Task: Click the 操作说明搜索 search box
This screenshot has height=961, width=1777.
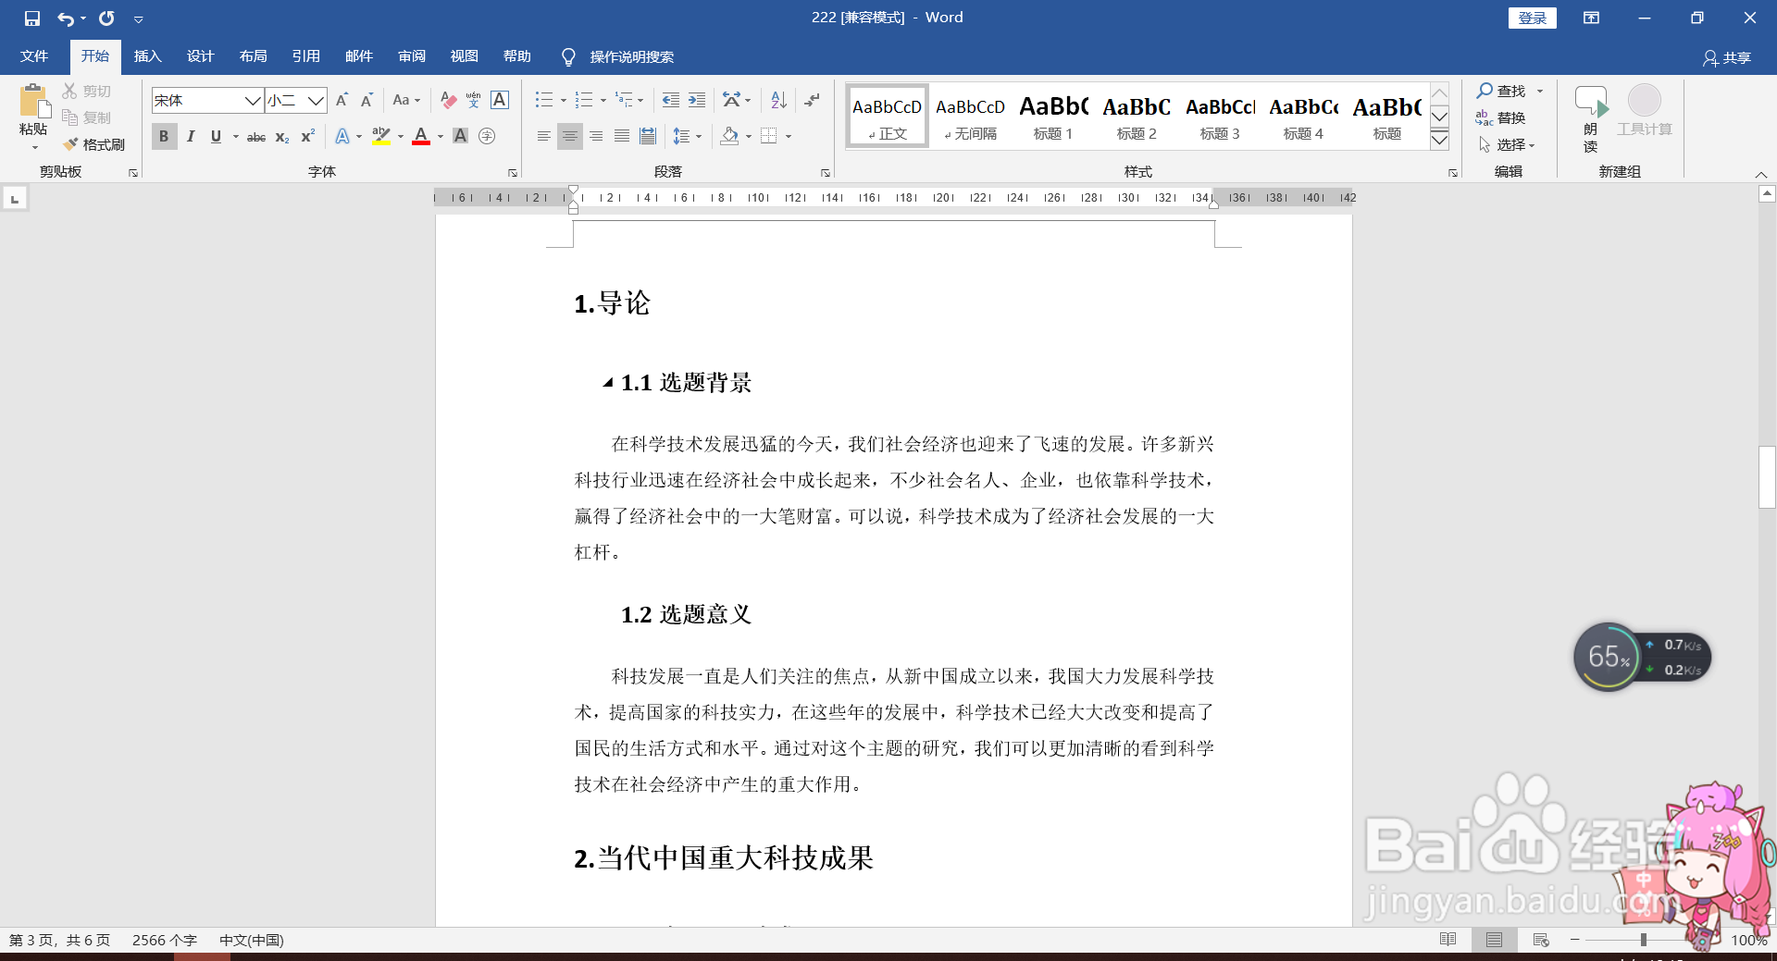Action: [x=631, y=57]
